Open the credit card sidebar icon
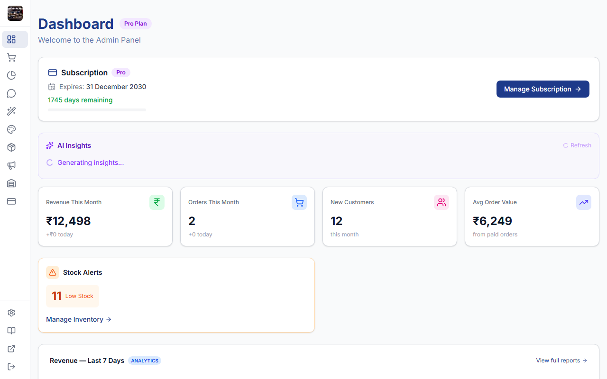Screen dimensions: 607x379 [x=11, y=201]
